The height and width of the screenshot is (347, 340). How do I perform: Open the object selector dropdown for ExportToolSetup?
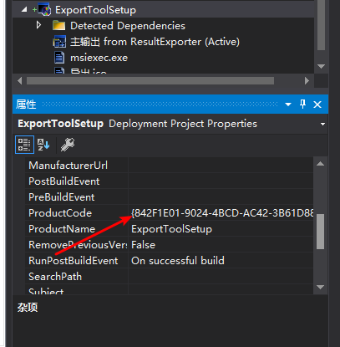[322, 124]
